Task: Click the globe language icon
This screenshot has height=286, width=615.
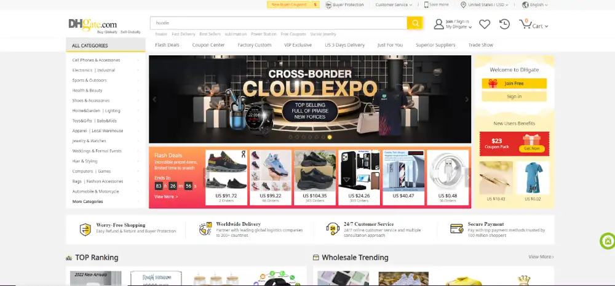Action: (526, 5)
